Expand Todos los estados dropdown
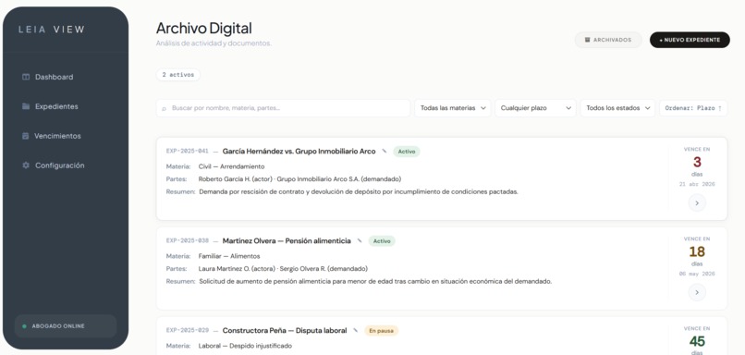745x355 pixels. (617, 108)
